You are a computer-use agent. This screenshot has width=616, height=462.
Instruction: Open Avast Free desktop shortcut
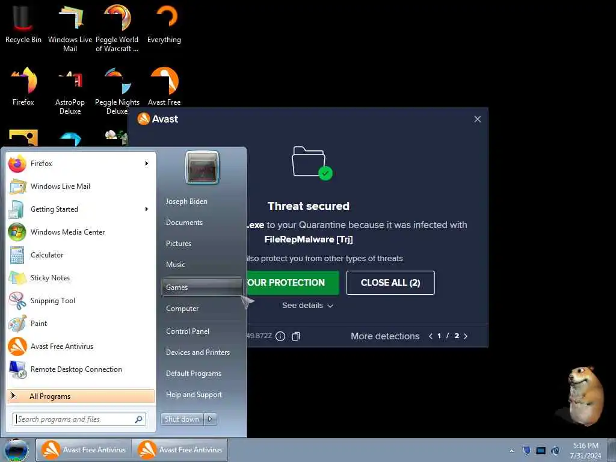tap(164, 87)
